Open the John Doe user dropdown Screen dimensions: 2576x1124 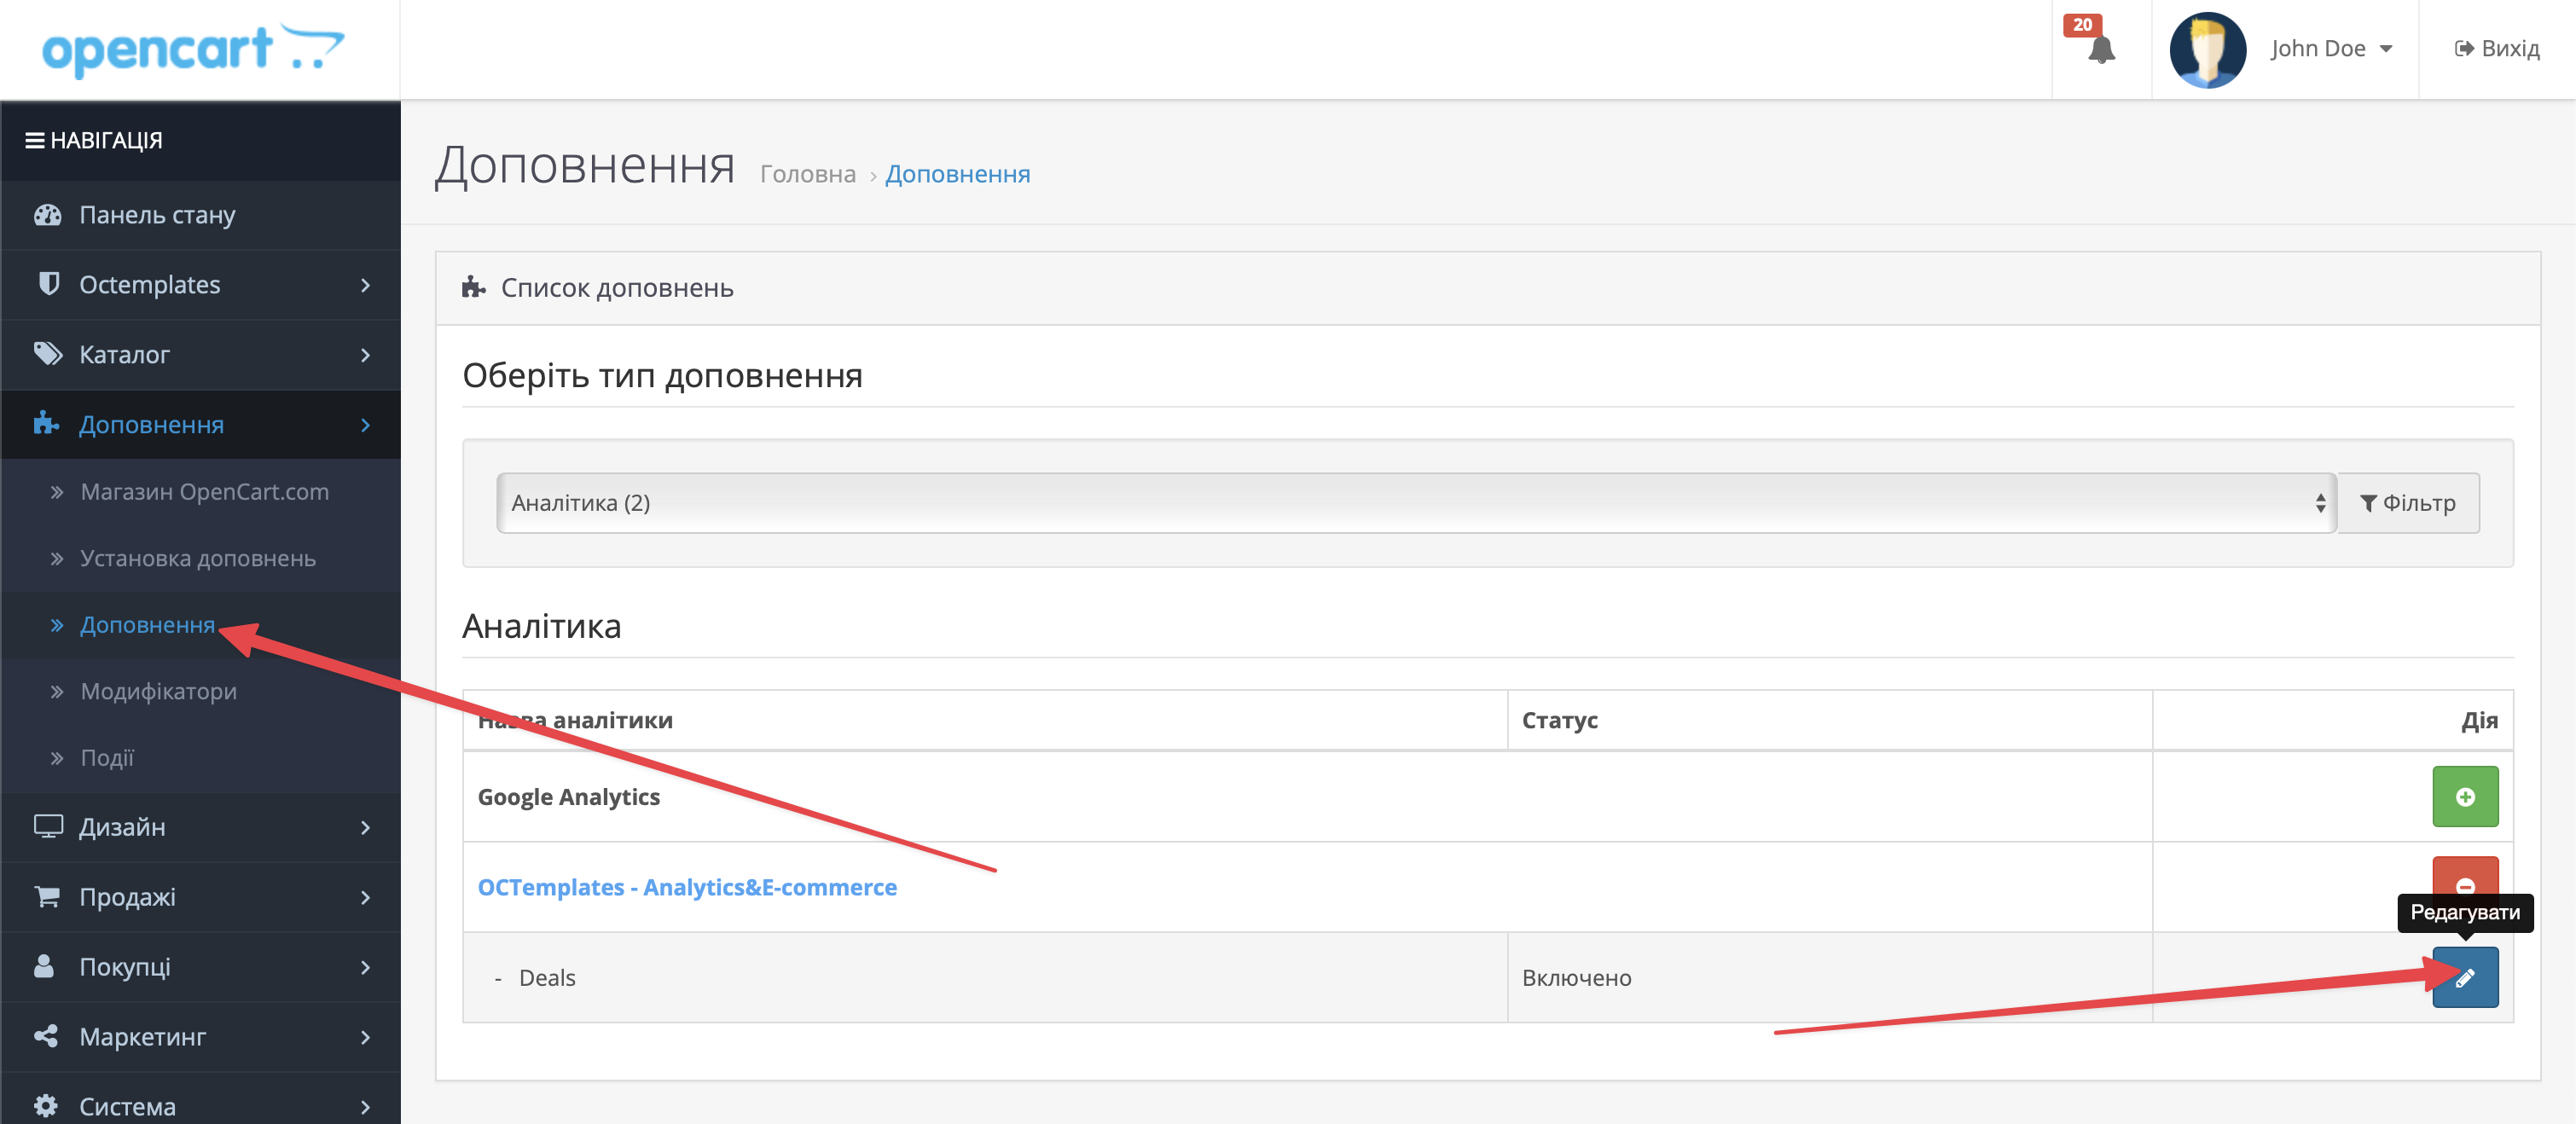coord(2330,49)
